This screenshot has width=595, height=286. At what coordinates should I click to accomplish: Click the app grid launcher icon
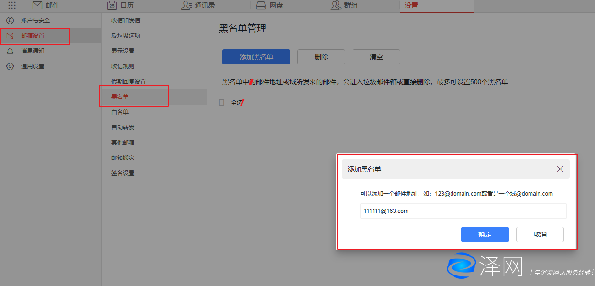tap(12, 6)
